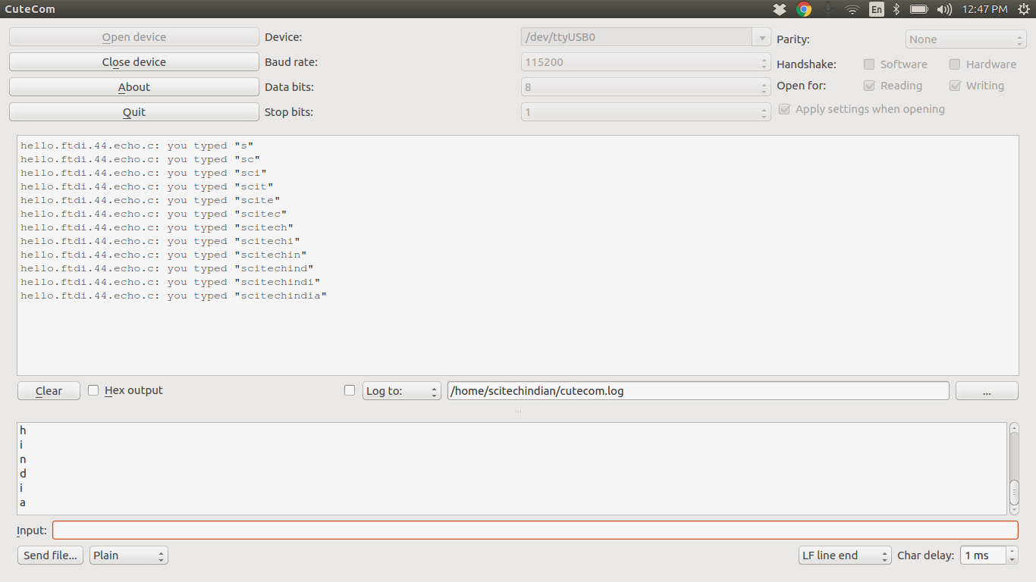Open the sound volume indicator
Screen dimensions: 1036x582
(944, 9)
